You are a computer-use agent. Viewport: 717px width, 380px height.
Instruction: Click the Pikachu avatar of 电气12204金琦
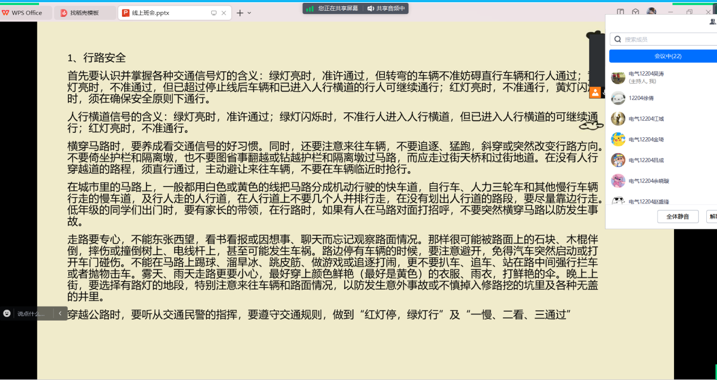[618, 139]
